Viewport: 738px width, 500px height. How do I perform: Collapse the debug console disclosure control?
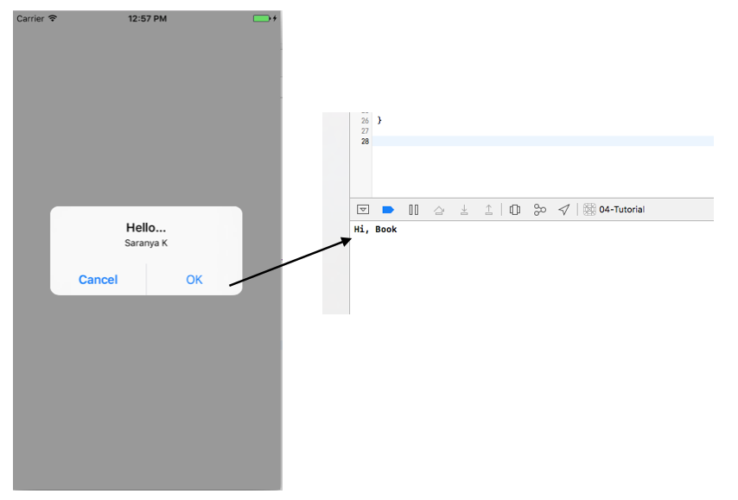tap(364, 209)
